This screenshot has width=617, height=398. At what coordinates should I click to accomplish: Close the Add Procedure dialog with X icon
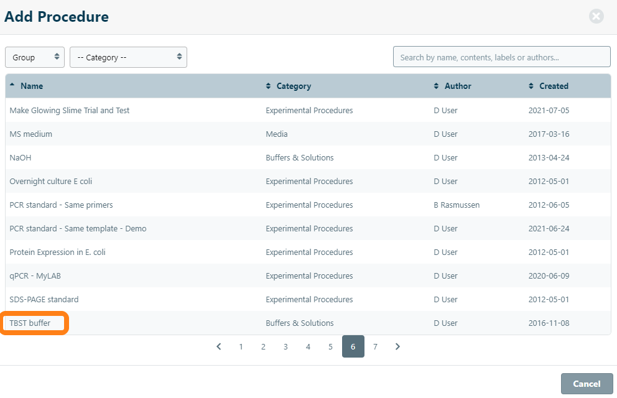pos(596,17)
